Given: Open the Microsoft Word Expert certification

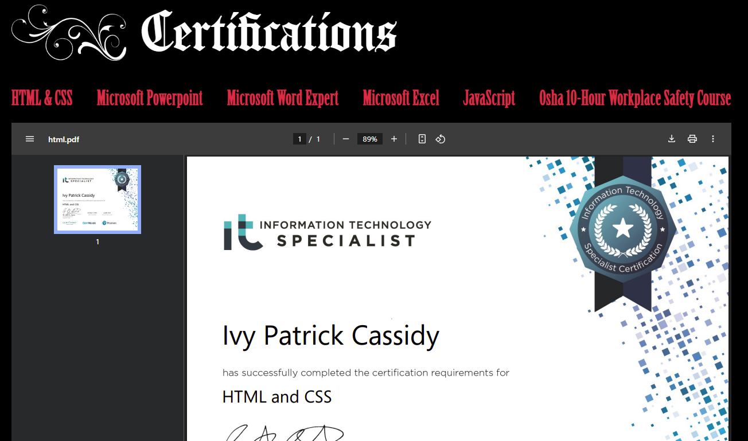Looking at the screenshot, I should coord(283,98).
